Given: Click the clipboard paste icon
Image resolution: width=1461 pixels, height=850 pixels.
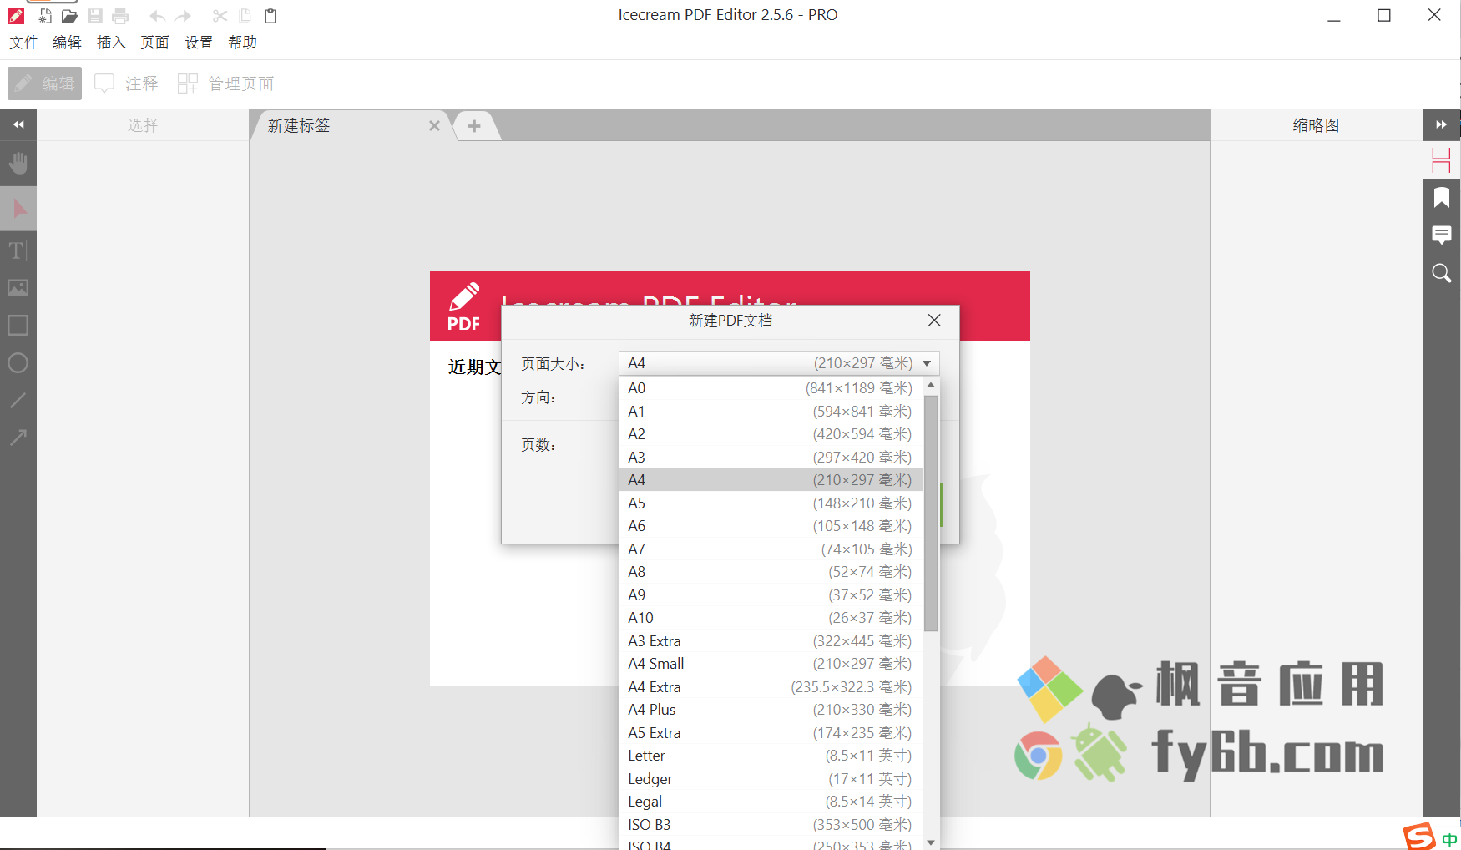Looking at the screenshot, I should click(x=270, y=16).
